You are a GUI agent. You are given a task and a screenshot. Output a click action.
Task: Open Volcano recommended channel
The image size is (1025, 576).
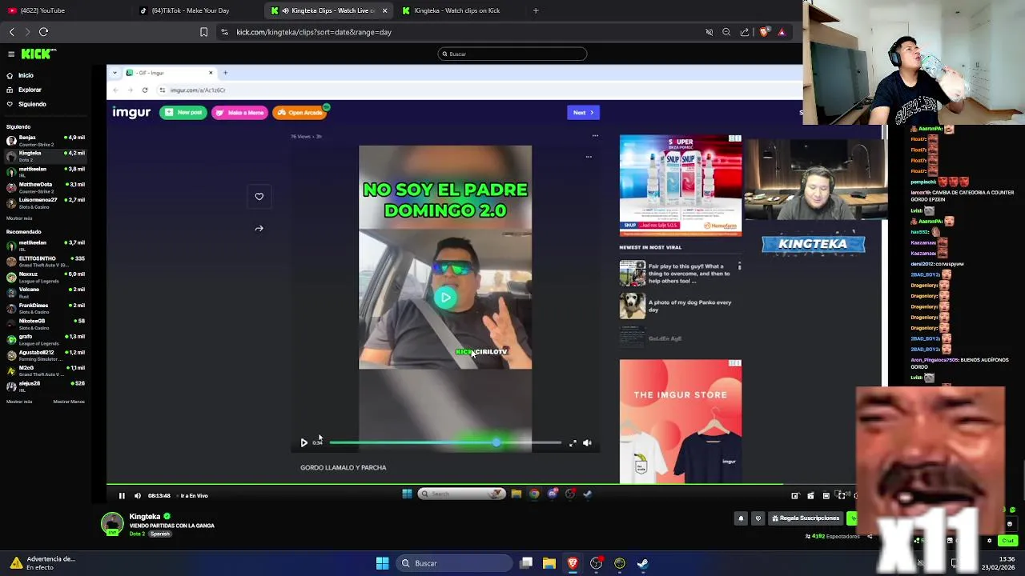pyautogui.click(x=46, y=292)
